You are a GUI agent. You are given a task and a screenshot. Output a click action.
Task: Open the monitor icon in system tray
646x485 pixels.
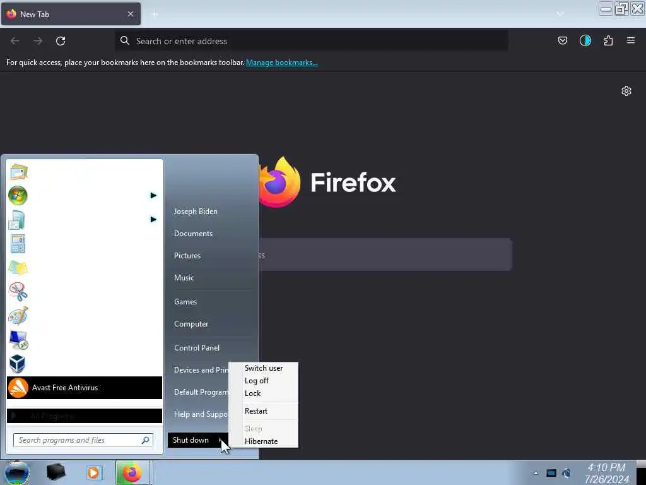[x=551, y=473]
